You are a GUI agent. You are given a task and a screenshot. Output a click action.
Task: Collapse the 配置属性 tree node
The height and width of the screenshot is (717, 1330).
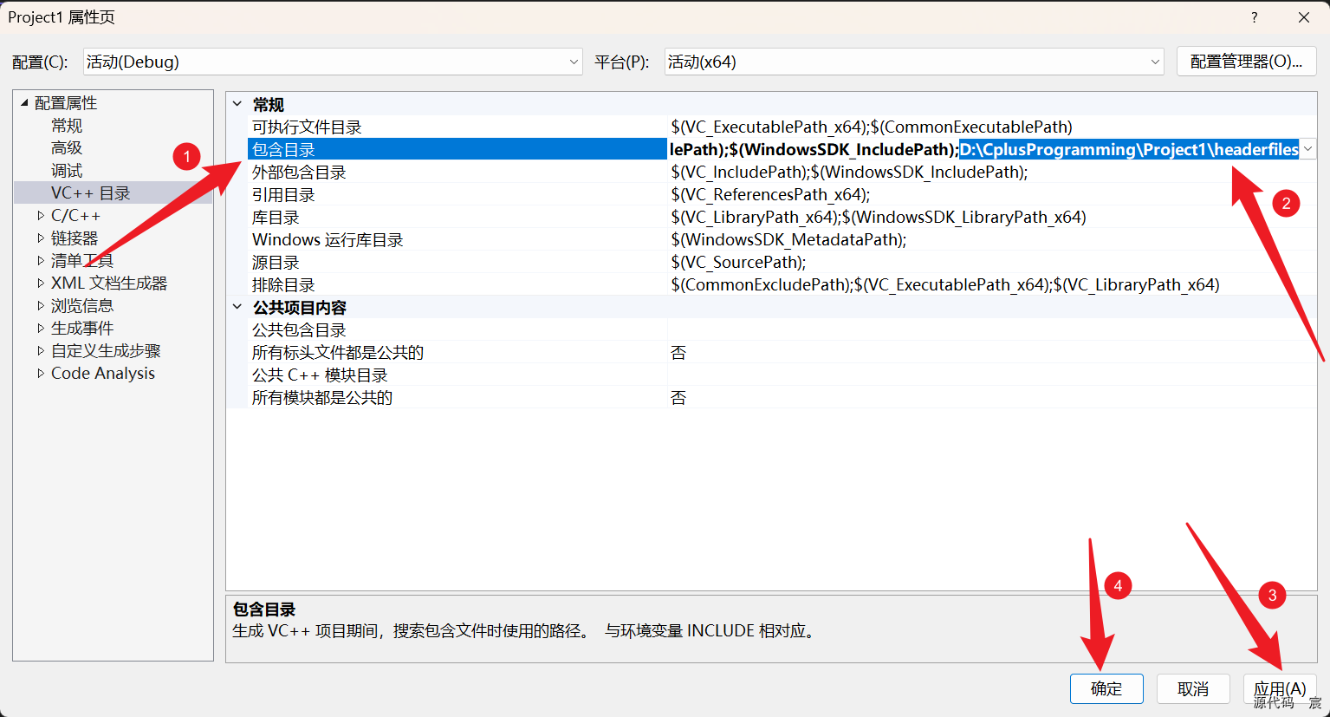pos(24,102)
